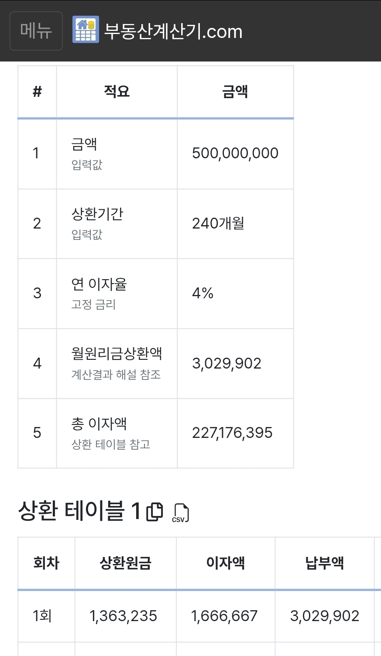
Task: Click the 이자액 column header
Action: 225,563
